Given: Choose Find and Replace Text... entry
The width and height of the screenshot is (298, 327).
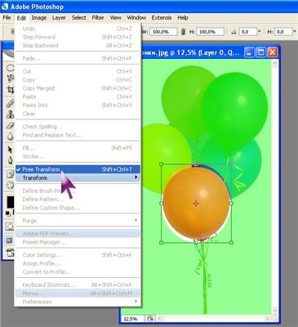Looking at the screenshot, I should (x=78, y=135).
